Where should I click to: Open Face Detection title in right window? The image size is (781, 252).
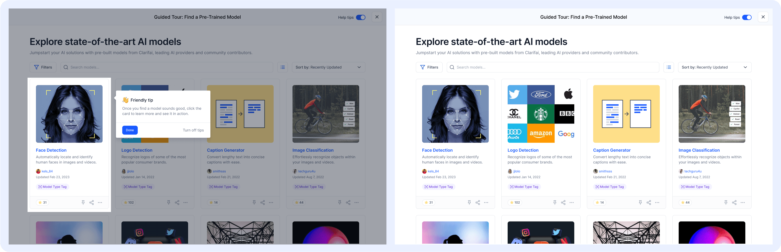point(438,150)
